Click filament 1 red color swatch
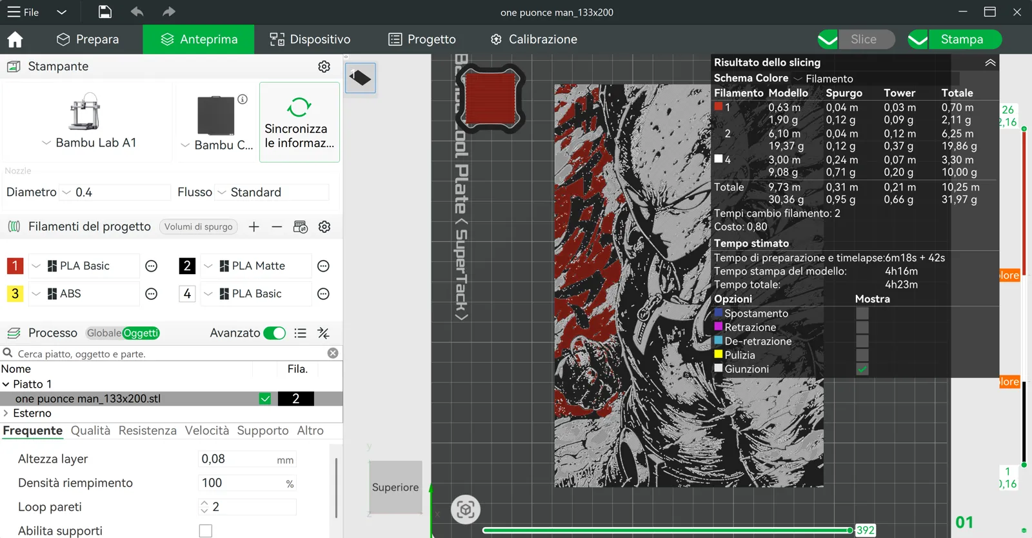The height and width of the screenshot is (538, 1032). click(x=15, y=266)
